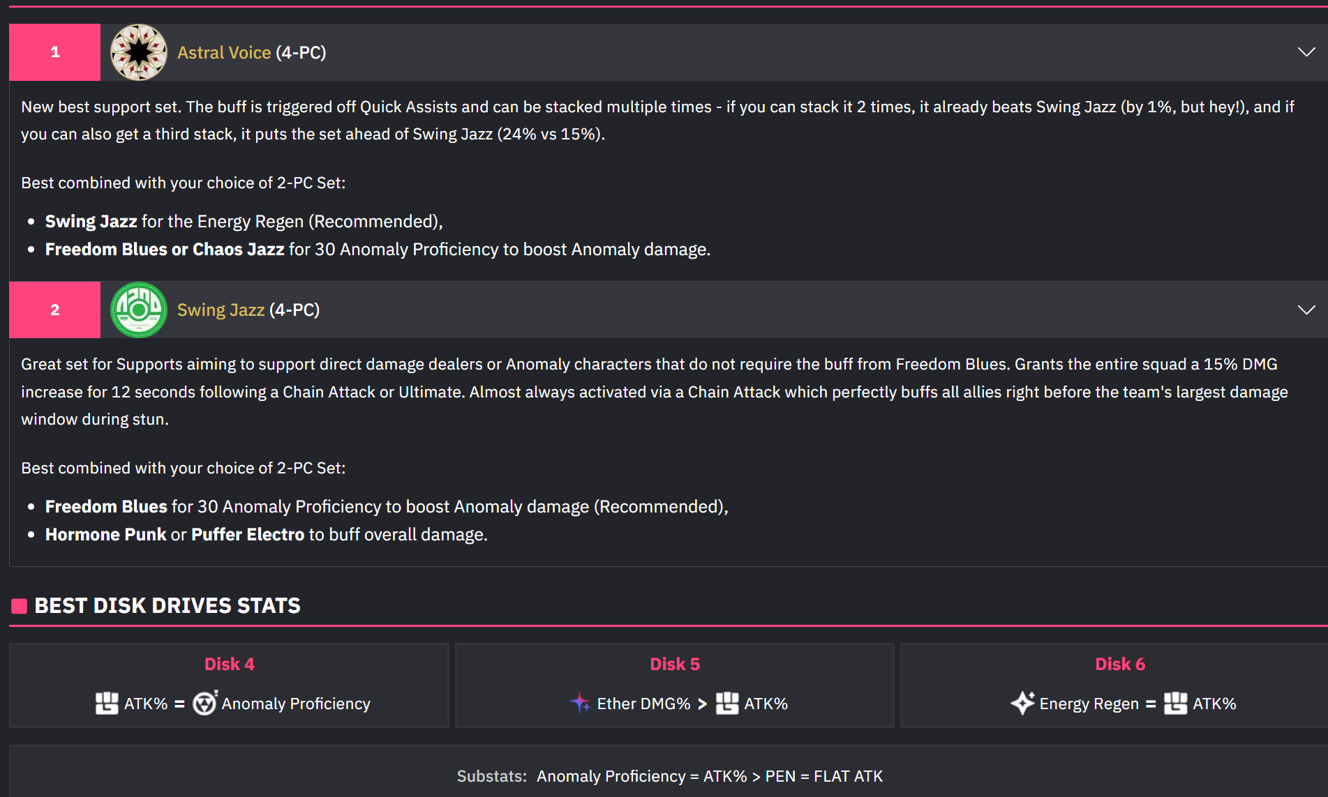Collapse the Swing Jazz section chevron
This screenshot has height=797, width=1328.
pos(1306,310)
